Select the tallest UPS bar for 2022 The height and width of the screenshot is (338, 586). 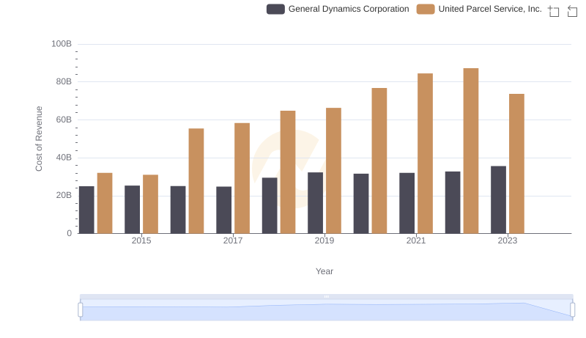tap(471, 151)
